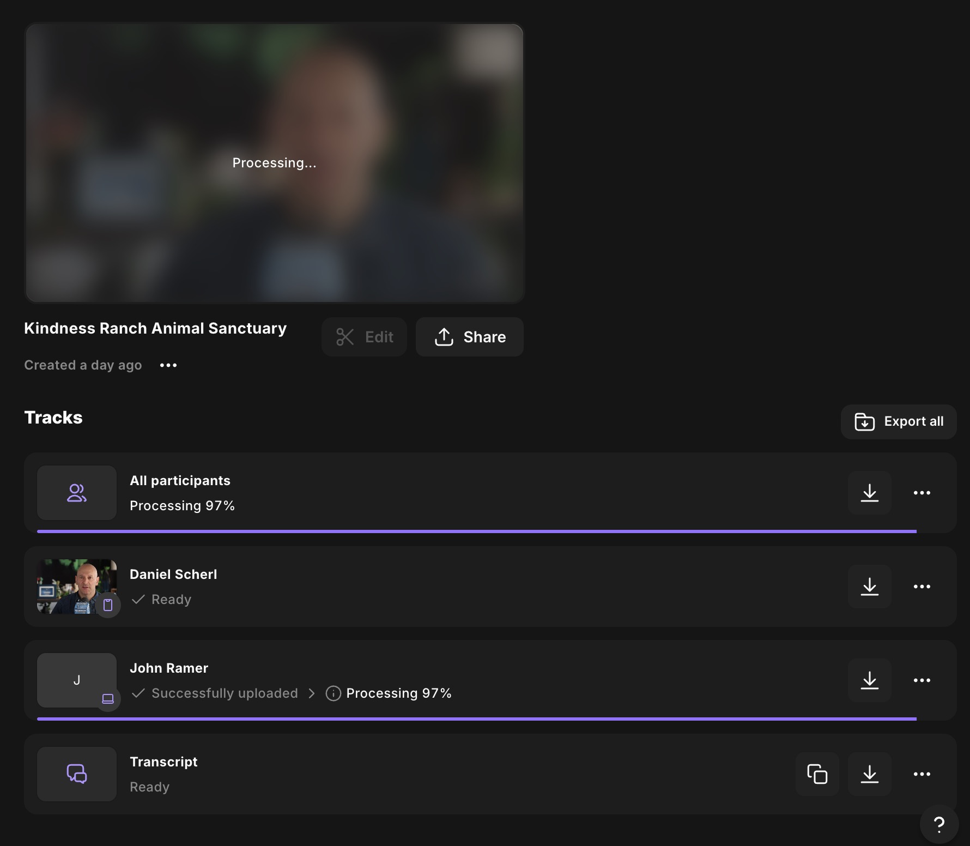The width and height of the screenshot is (970, 846).
Task: Open more options for Daniel Scherl track
Action: [x=921, y=587]
